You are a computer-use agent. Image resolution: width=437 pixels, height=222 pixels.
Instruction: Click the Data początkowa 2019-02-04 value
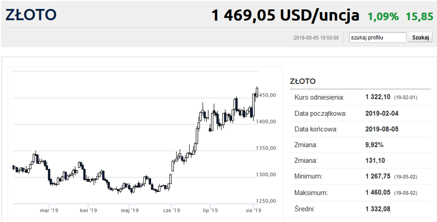point(382,114)
